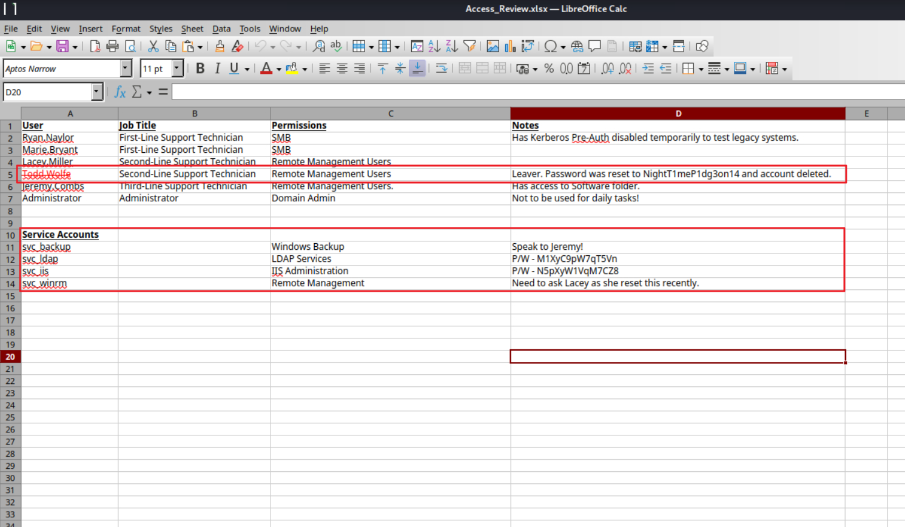Click Format as Percent icon
Image resolution: width=905 pixels, height=527 pixels.
549,69
